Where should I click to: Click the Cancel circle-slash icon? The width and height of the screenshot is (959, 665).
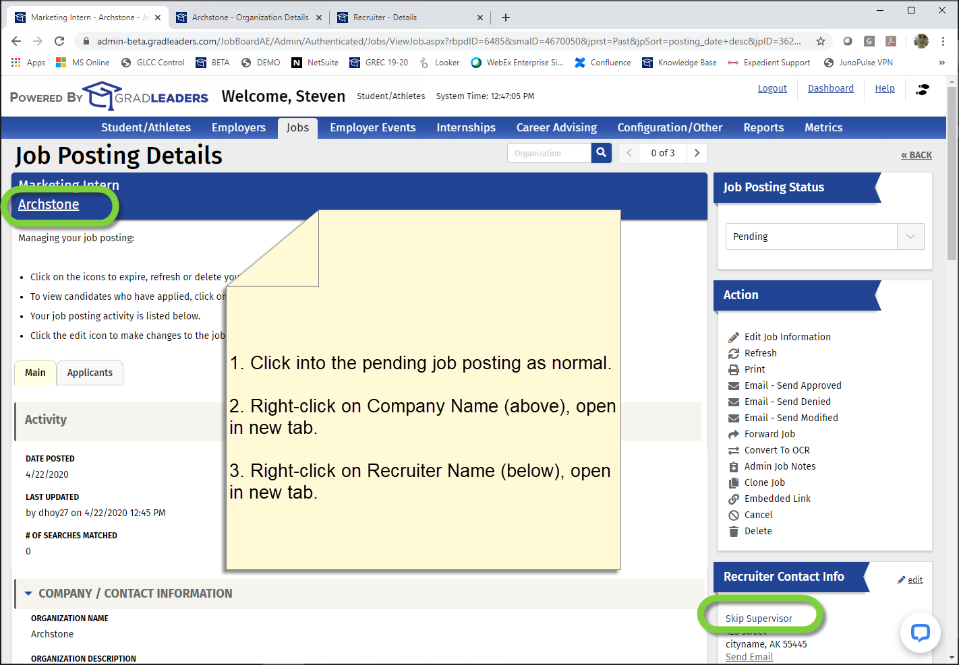tap(734, 515)
